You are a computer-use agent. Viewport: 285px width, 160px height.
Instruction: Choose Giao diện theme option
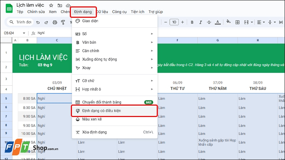tap(114, 21)
